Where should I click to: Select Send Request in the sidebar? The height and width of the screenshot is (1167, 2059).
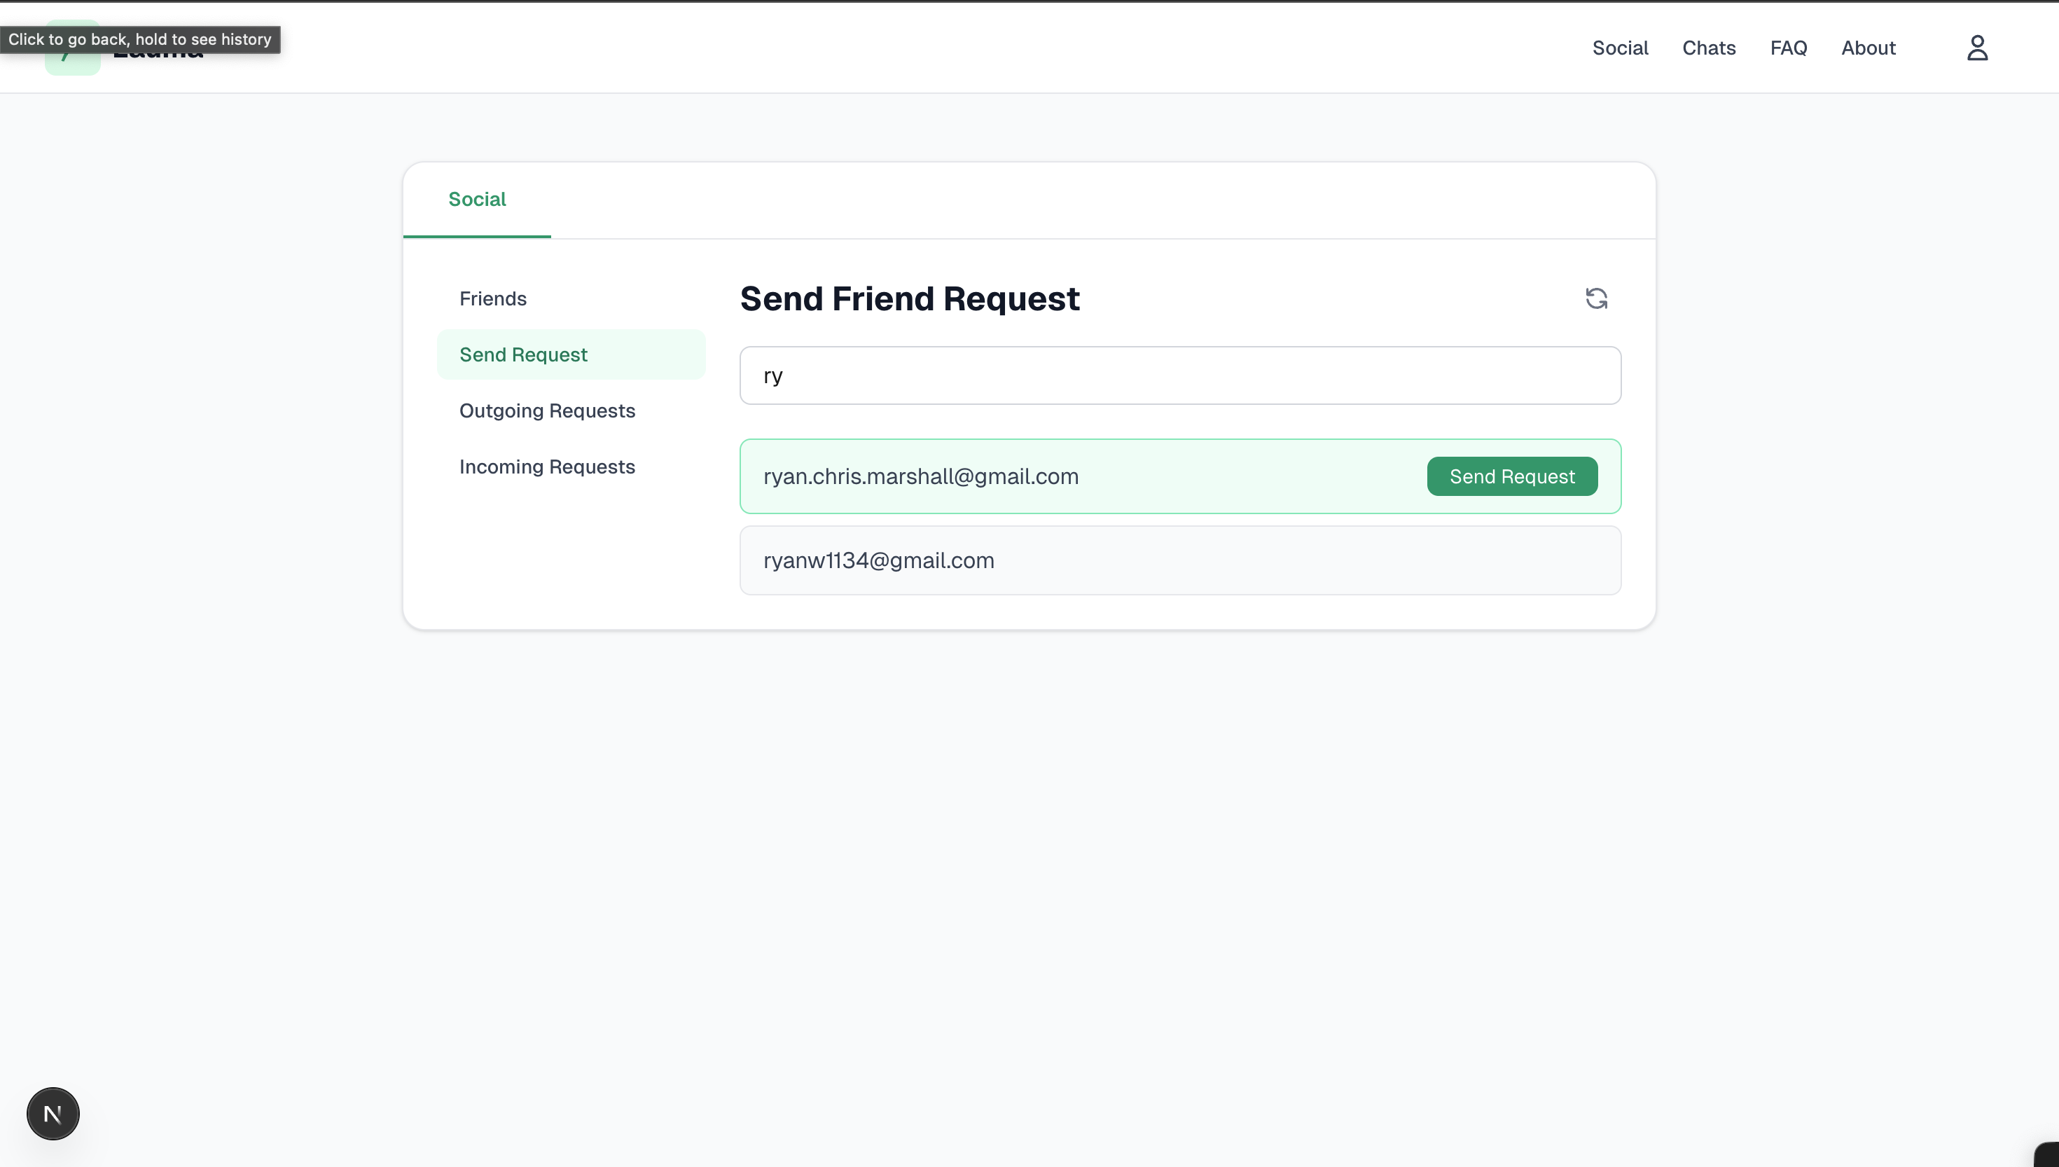pyautogui.click(x=523, y=355)
